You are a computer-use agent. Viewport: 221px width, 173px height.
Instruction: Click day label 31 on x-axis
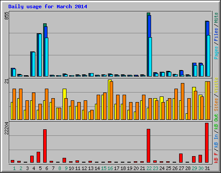(207, 168)
